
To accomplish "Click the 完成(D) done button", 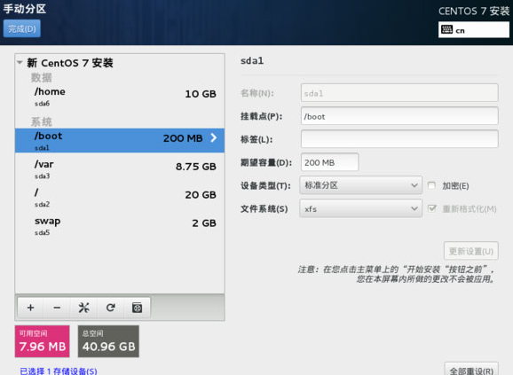I will (x=22, y=28).
